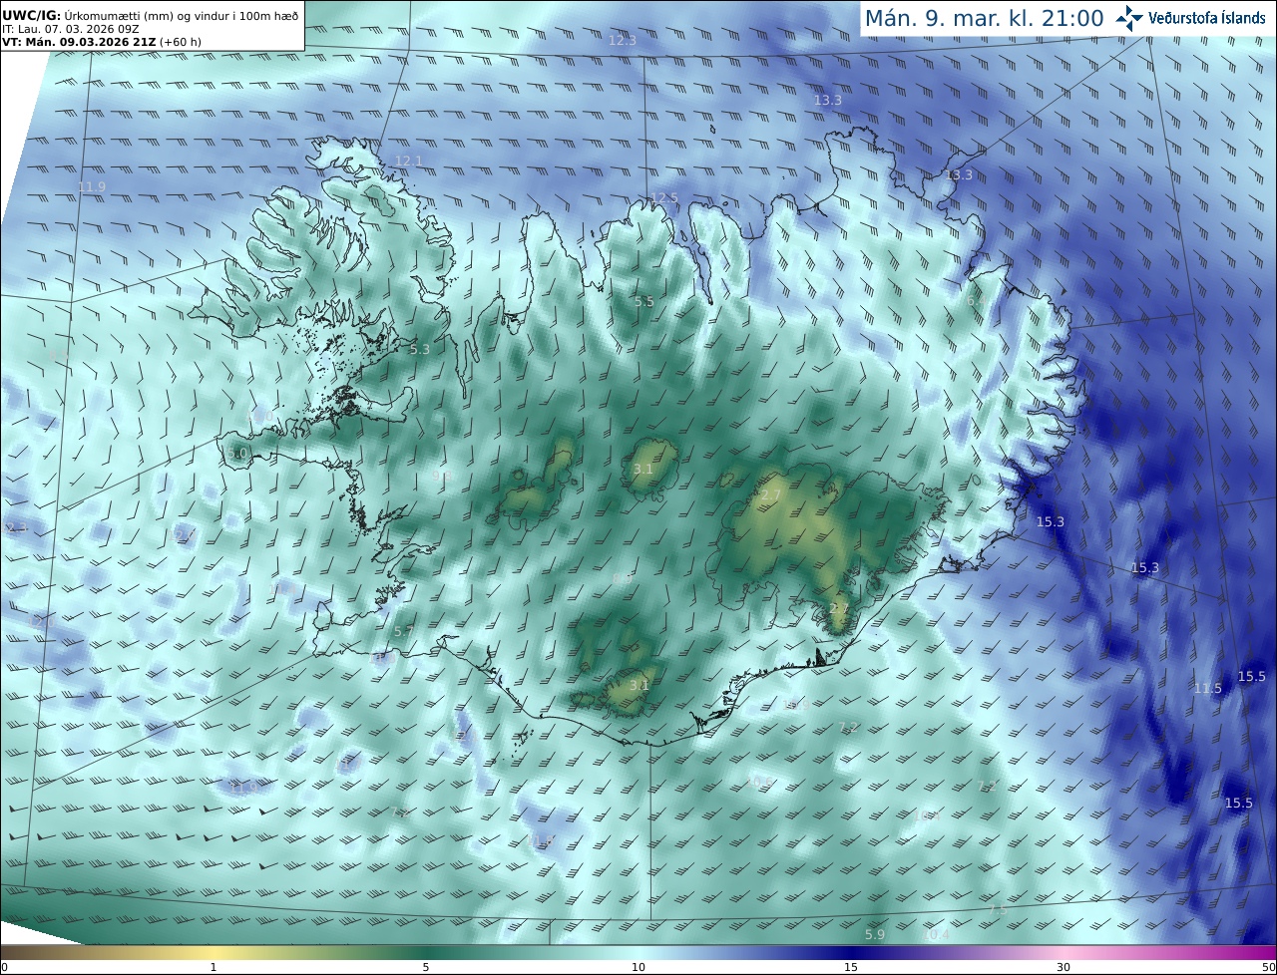Click the 5.0 value on the western peninsula
This screenshot has height=975, width=1277.
237,453
